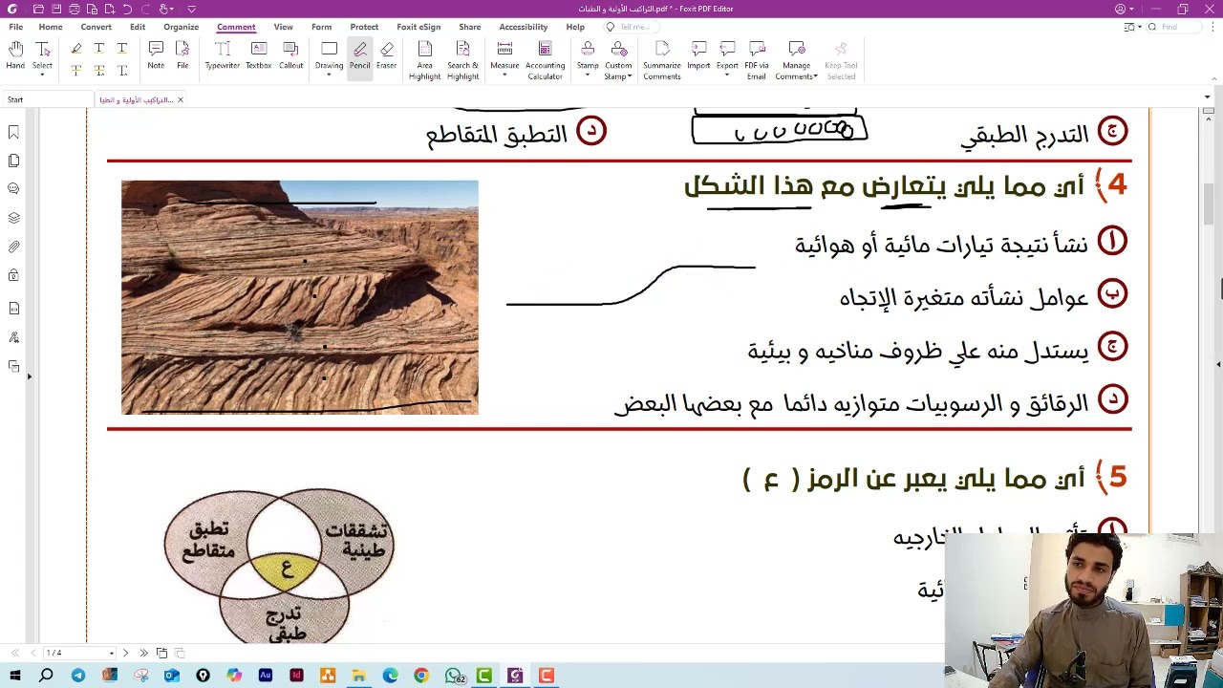Click the Save icon in quick access toolbar
The width and height of the screenshot is (1223, 688).
pyautogui.click(x=56, y=9)
